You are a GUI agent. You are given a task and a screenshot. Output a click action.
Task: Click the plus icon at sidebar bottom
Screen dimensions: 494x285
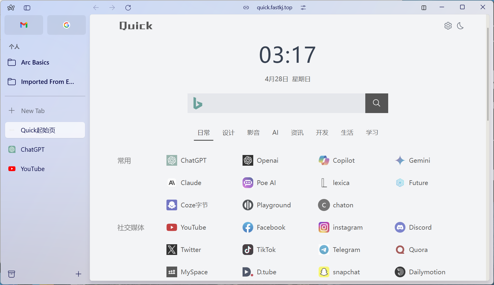point(78,274)
